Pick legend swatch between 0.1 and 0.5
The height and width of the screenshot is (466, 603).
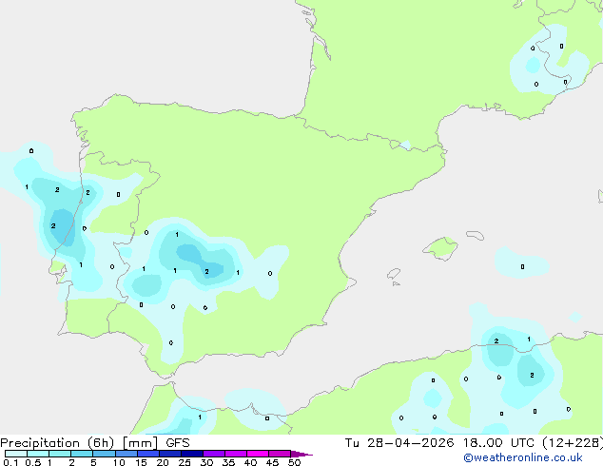tap(16, 454)
